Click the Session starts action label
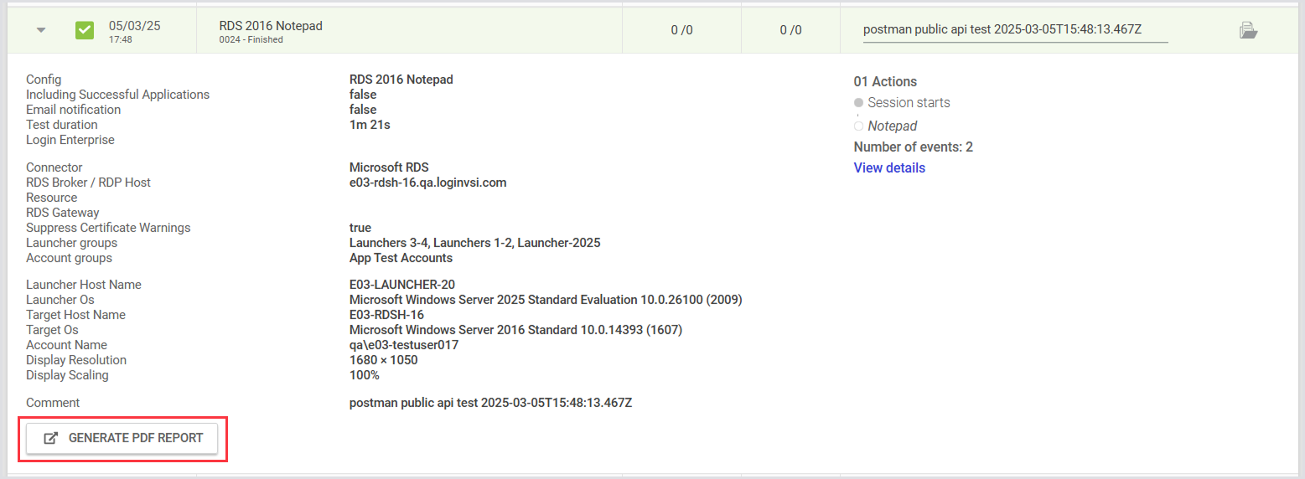The width and height of the screenshot is (1305, 479). [x=909, y=103]
